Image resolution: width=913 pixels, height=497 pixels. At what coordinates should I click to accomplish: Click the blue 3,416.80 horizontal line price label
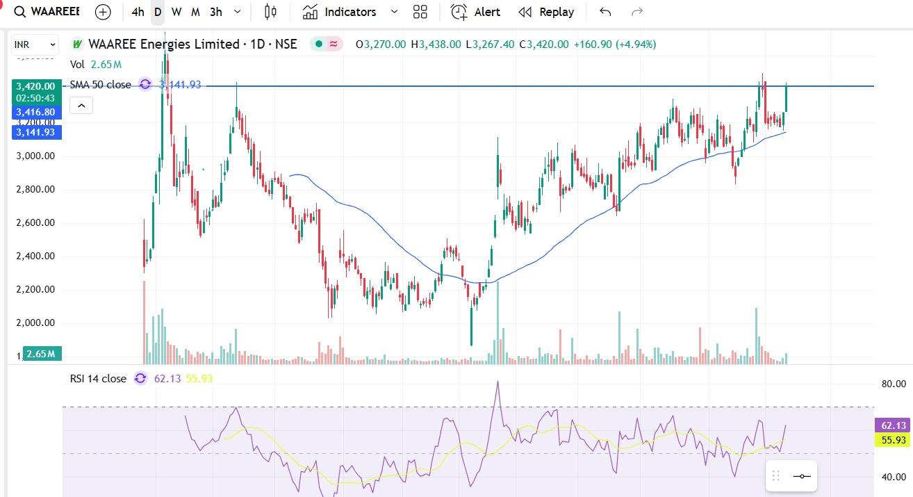(36, 112)
